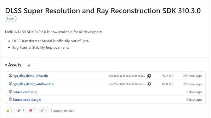Download Source code (tar.gz)
211x118 pixels.
27,100
